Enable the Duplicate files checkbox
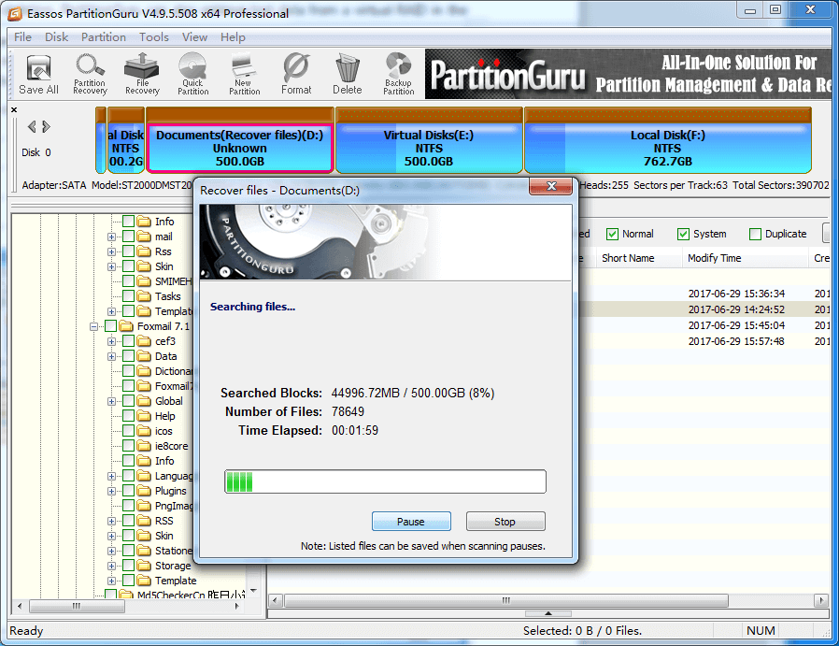The image size is (839, 646). tap(756, 234)
